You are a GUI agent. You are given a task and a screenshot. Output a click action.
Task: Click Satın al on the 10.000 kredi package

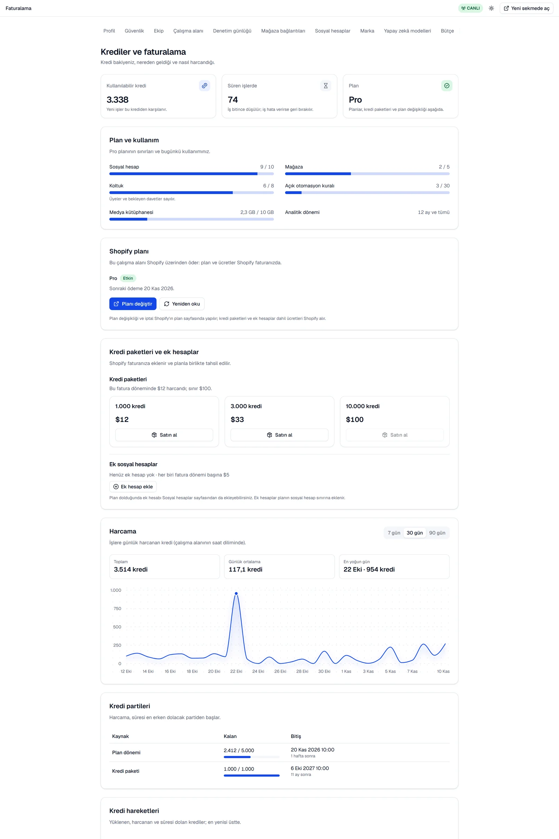pyautogui.click(x=395, y=435)
